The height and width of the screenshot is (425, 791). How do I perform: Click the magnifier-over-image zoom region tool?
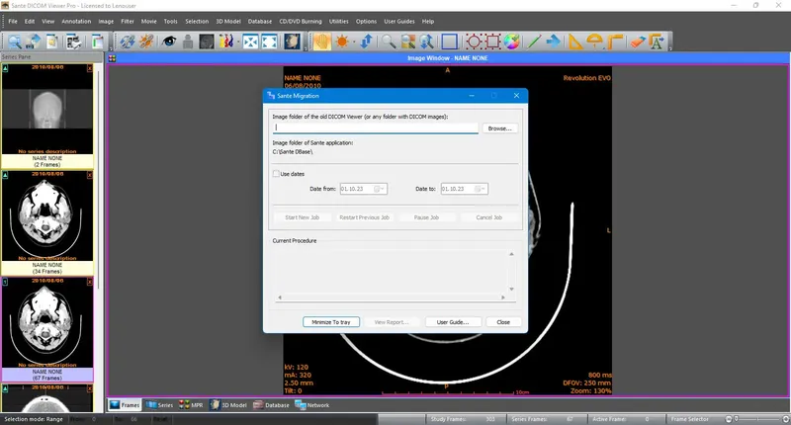point(408,42)
